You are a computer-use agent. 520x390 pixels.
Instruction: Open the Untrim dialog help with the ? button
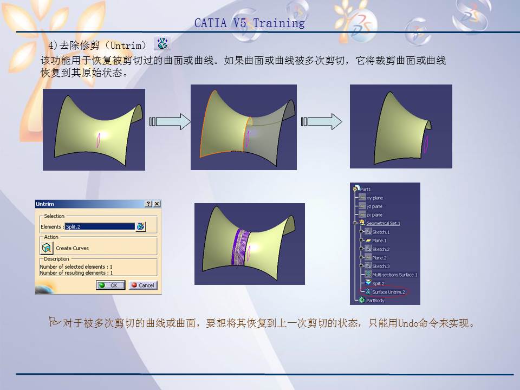tap(148, 204)
